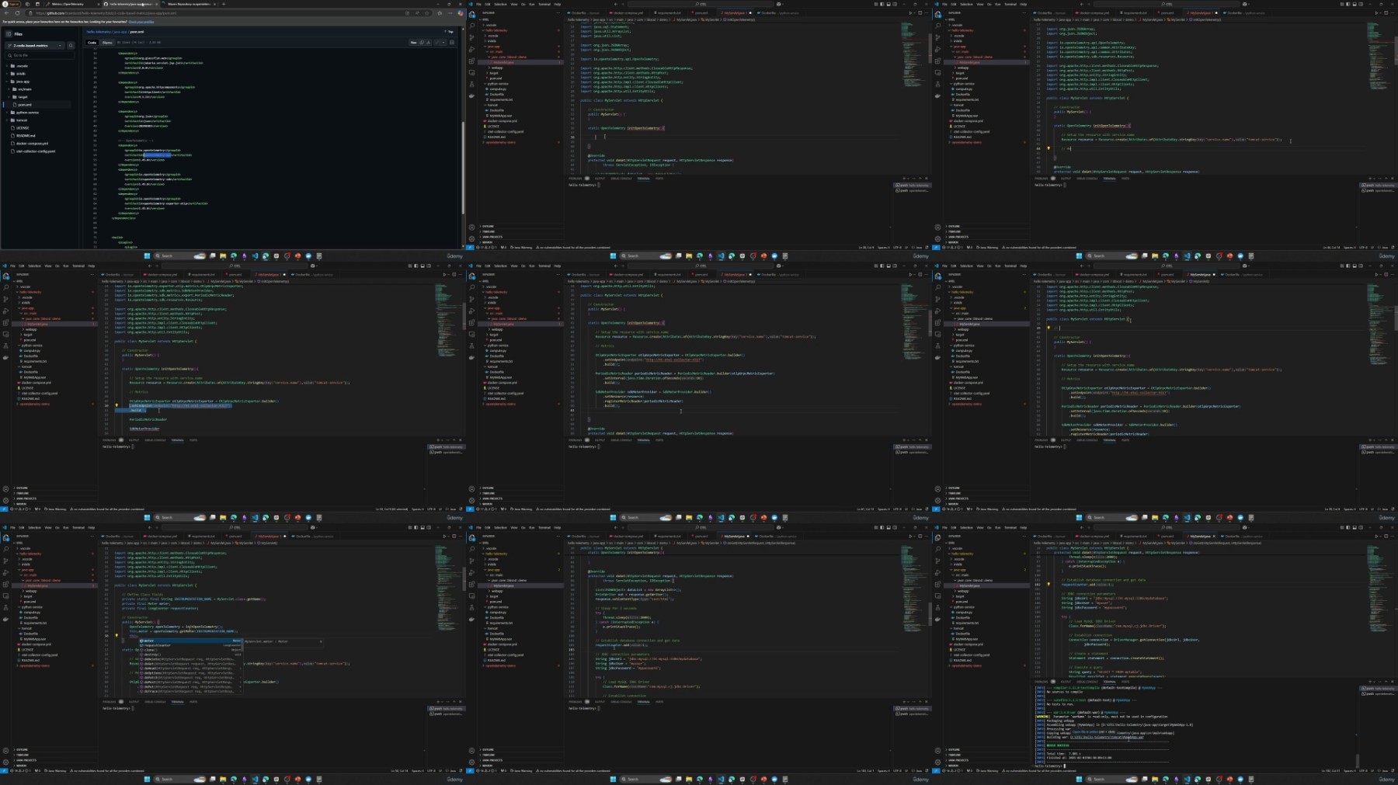Switch to the Blame view tab
This screenshot has height=785, width=1398.
107,43
